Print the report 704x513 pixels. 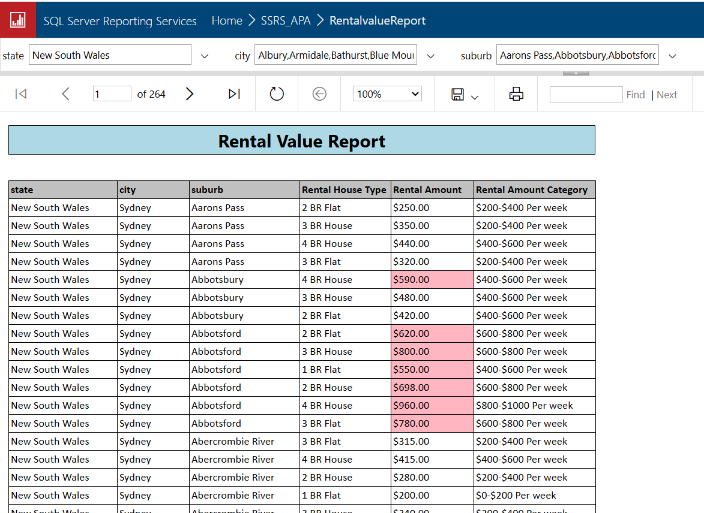tap(516, 94)
